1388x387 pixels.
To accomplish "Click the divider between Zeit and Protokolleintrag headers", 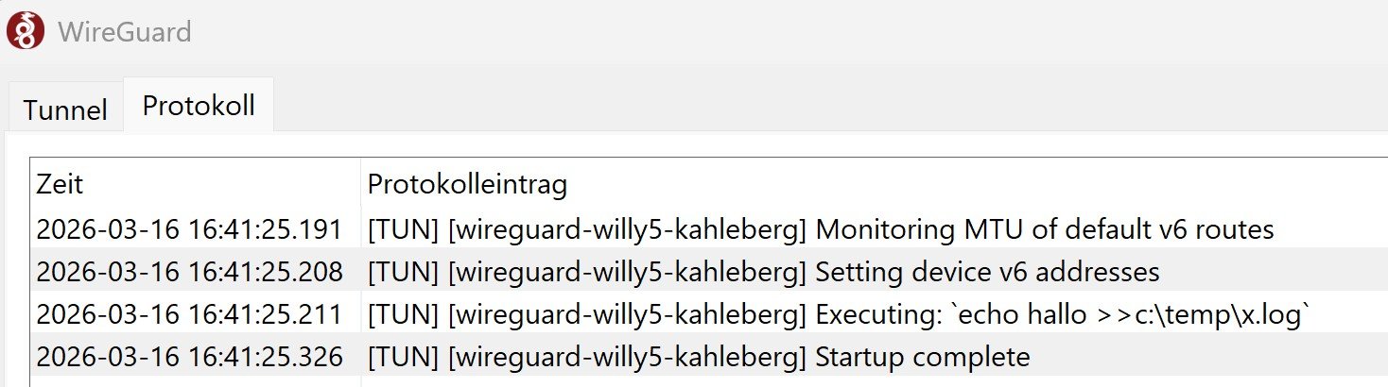I will 360,184.
